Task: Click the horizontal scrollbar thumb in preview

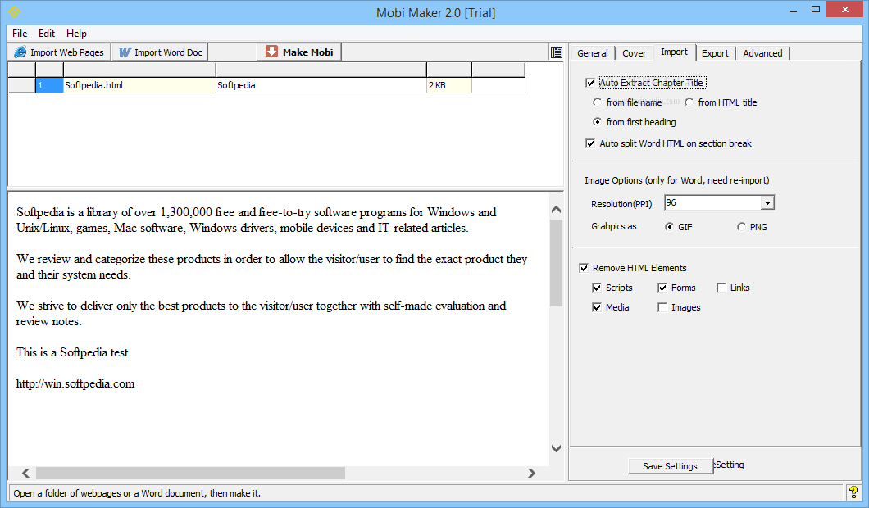Action: pyautogui.click(x=191, y=473)
